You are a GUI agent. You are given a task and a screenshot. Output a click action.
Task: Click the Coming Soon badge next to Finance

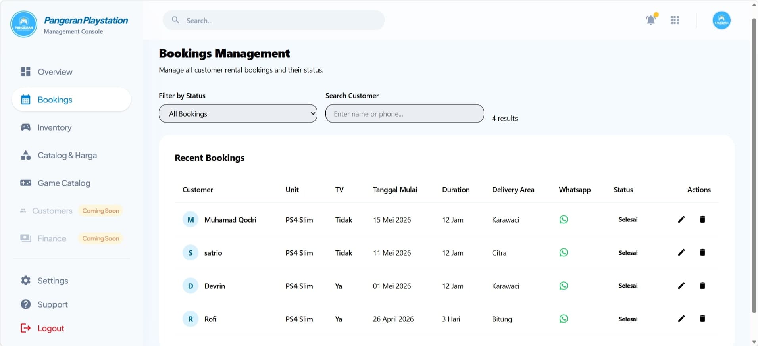click(101, 238)
